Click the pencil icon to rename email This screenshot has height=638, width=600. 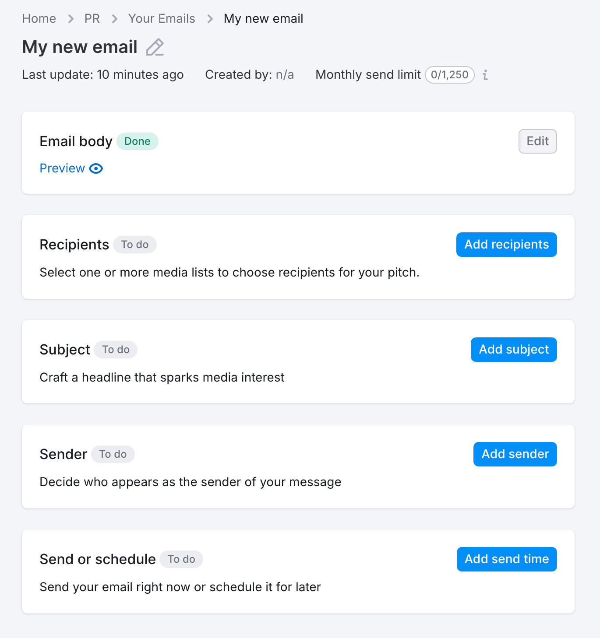pos(155,47)
